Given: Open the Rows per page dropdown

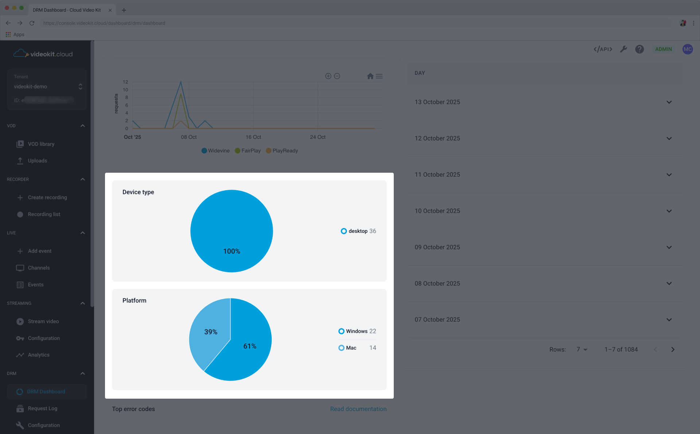Looking at the screenshot, I should pyautogui.click(x=581, y=349).
